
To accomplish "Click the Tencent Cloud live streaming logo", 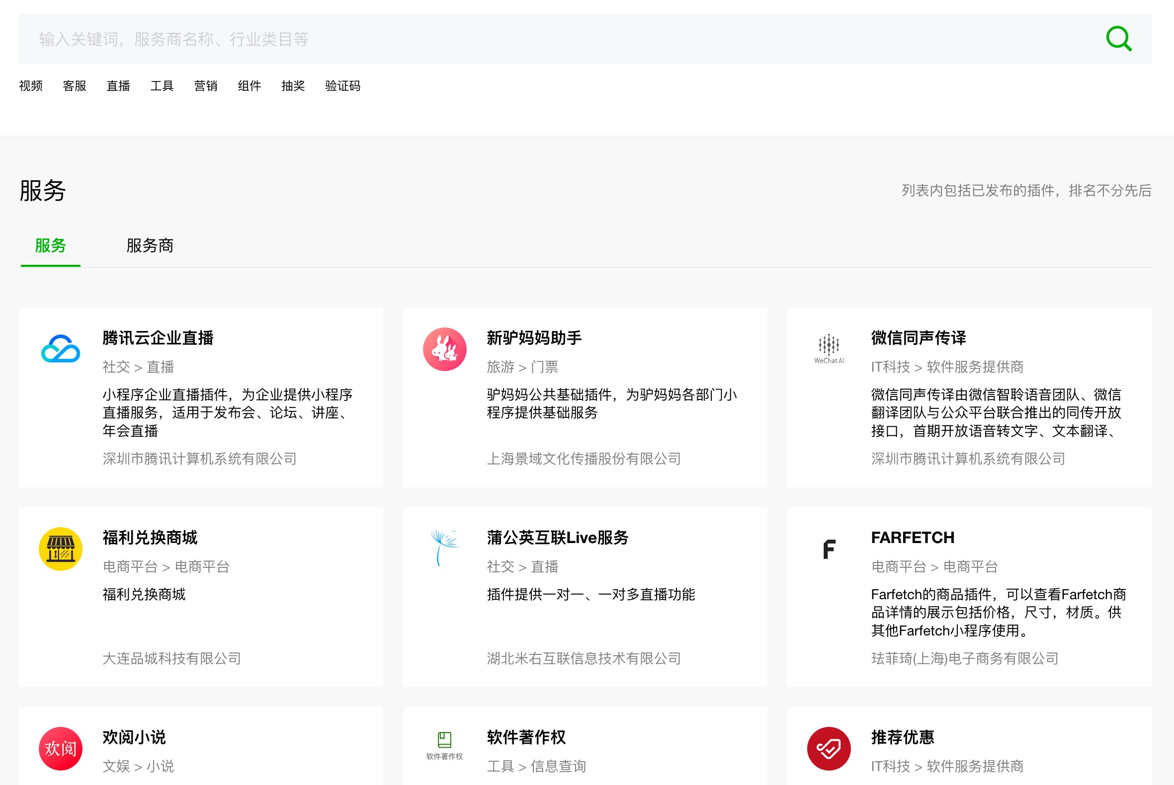I will point(61,349).
